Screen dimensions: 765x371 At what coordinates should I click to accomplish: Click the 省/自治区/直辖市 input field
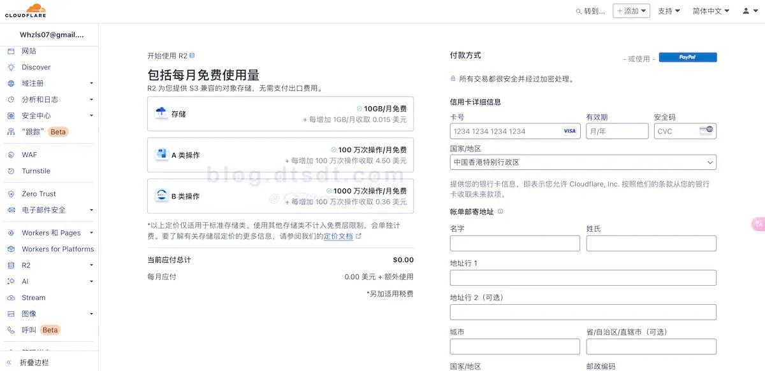coord(652,346)
